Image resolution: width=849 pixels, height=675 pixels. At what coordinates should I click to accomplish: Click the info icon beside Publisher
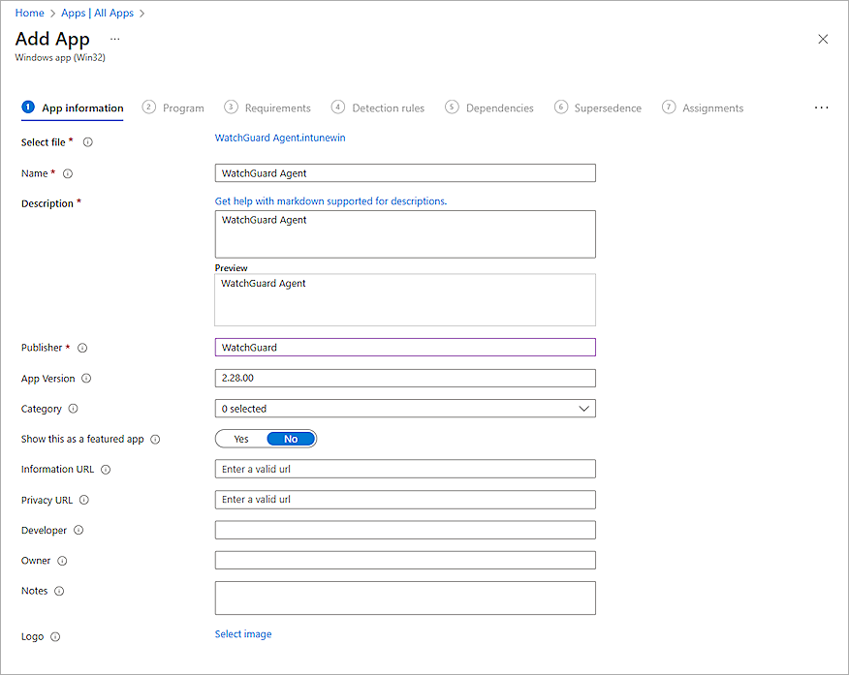coord(82,348)
